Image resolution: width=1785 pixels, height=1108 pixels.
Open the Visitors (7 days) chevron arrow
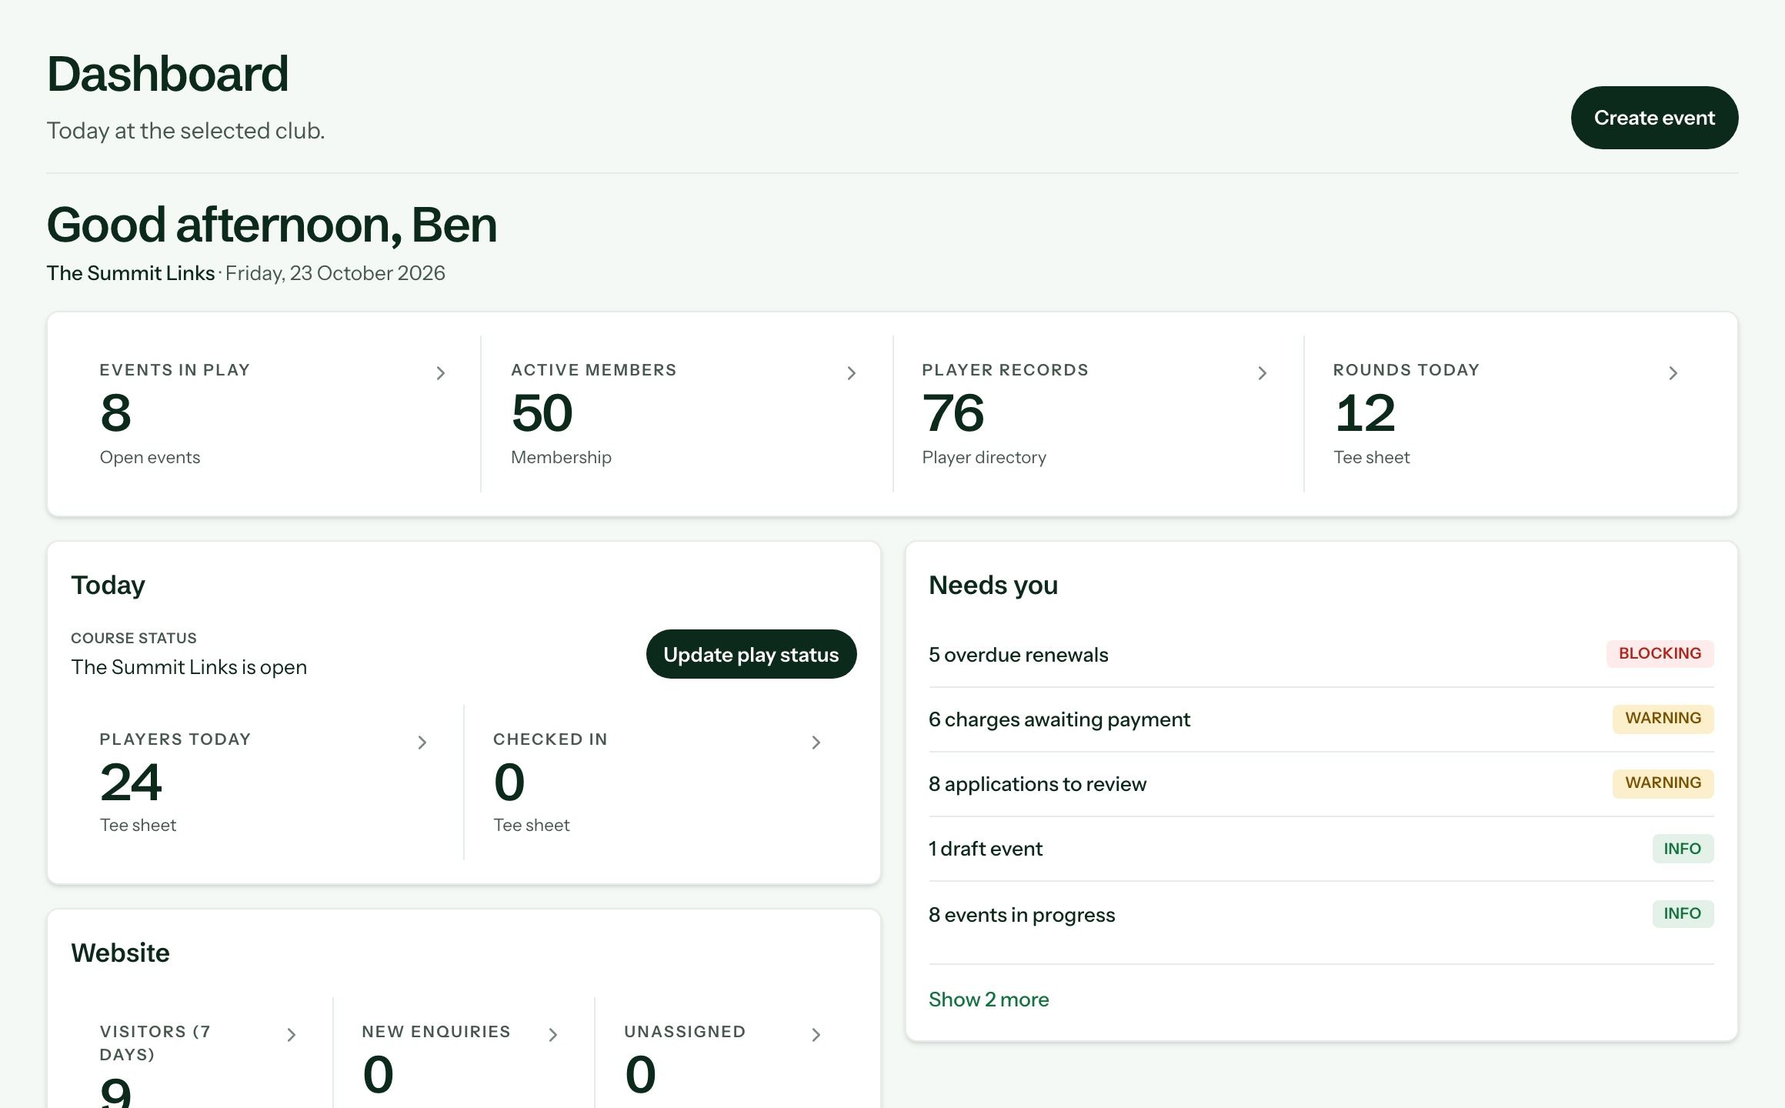pyautogui.click(x=292, y=1035)
